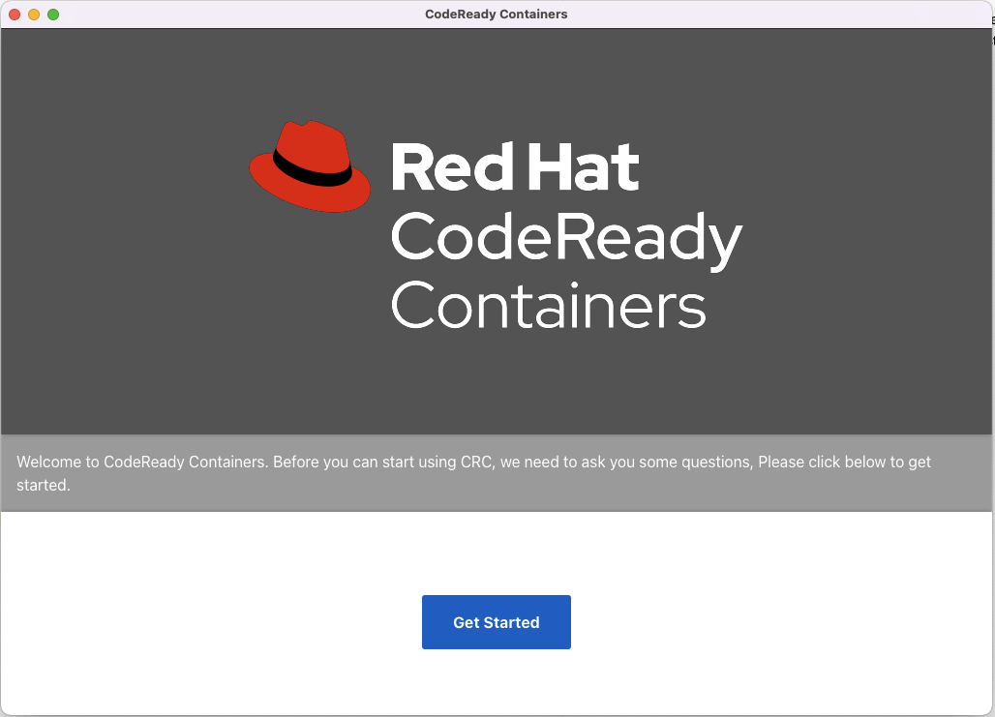
Task: Click the white area left of Get Started
Action: point(211,622)
